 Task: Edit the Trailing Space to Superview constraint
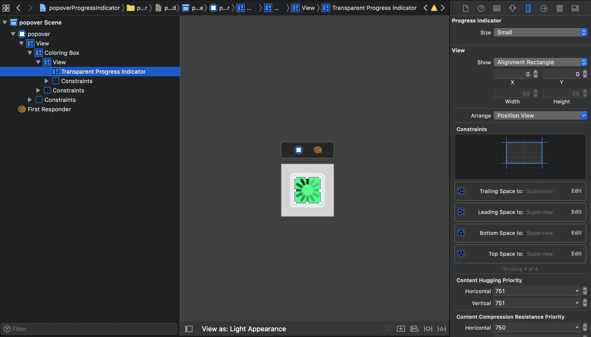[x=576, y=191]
